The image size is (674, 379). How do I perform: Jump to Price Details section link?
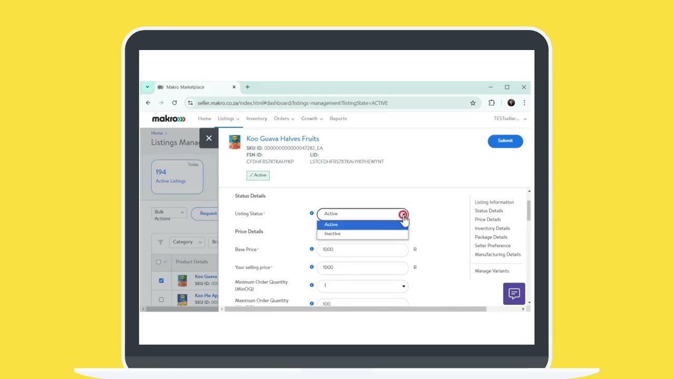[488, 220]
